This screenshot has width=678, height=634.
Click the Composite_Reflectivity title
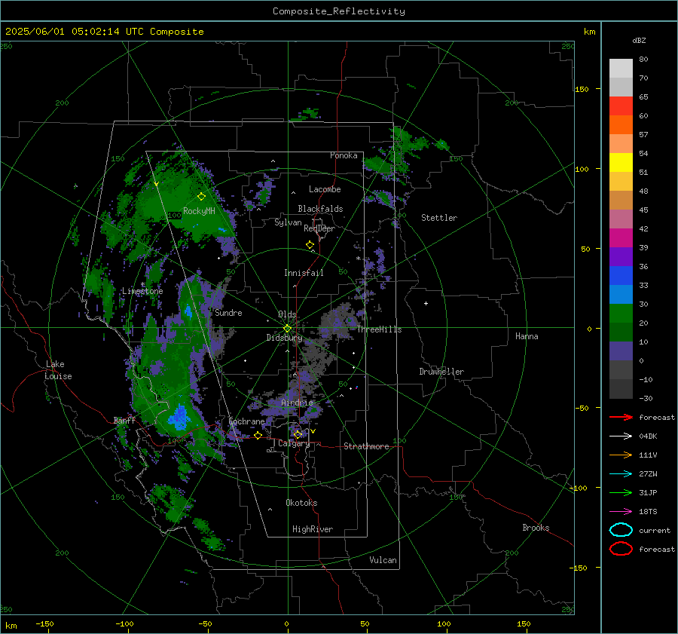(x=339, y=11)
